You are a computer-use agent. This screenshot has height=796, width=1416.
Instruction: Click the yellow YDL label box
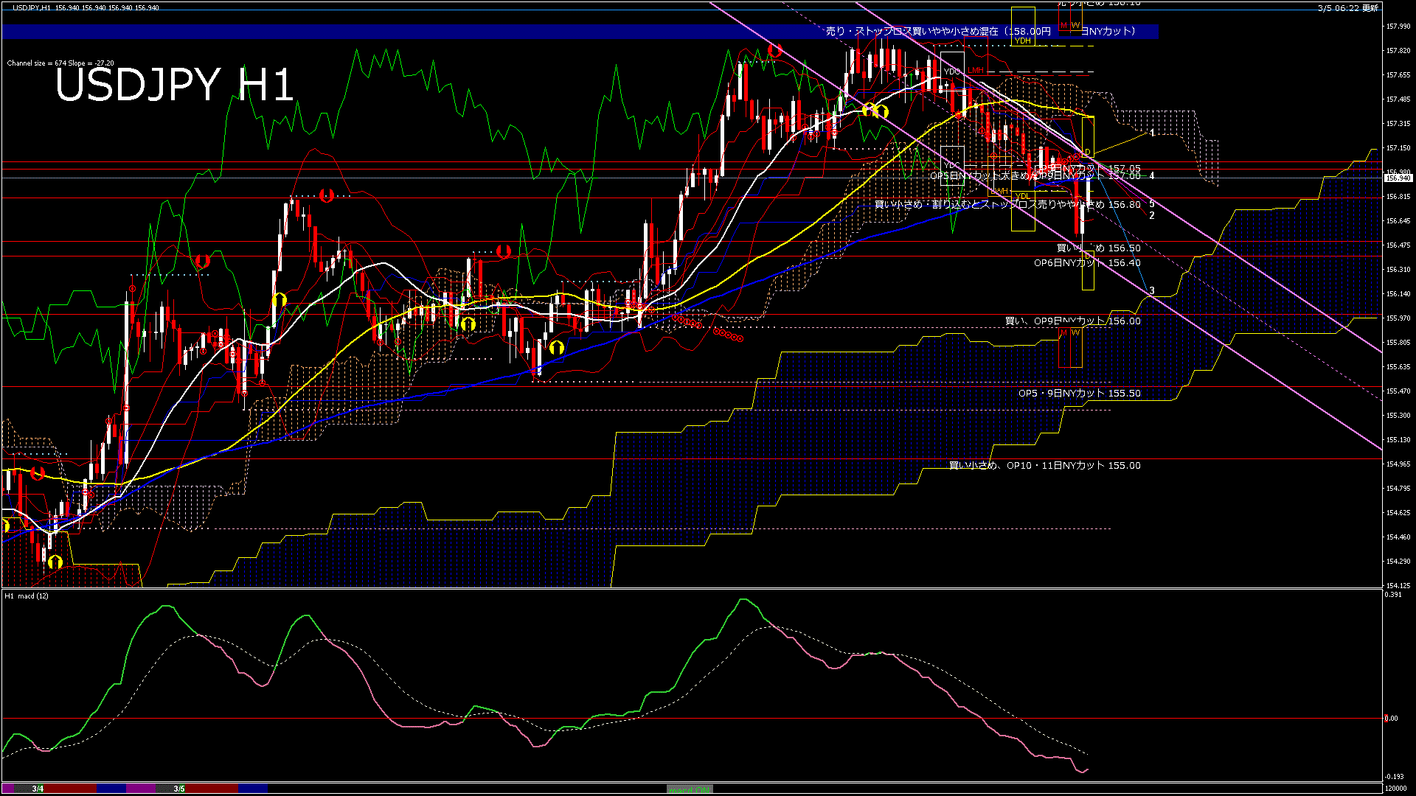coord(1022,196)
